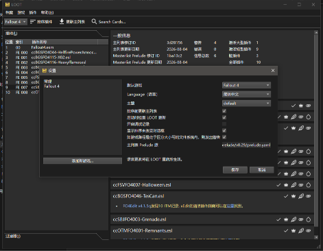Click the paperclip archive icon on ccOTMFO4001-Remnants.esl
Image resolution: width=323 pixels, height=251 pixels.
pos(309,230)
